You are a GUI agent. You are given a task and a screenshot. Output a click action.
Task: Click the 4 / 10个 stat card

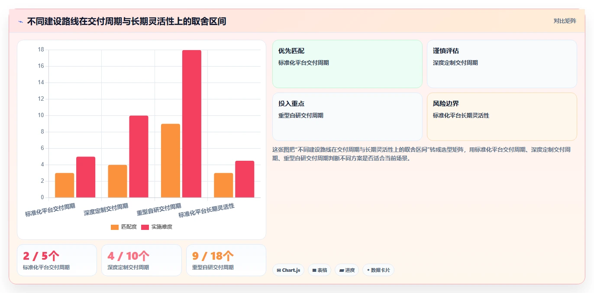(x=142, y=260)
